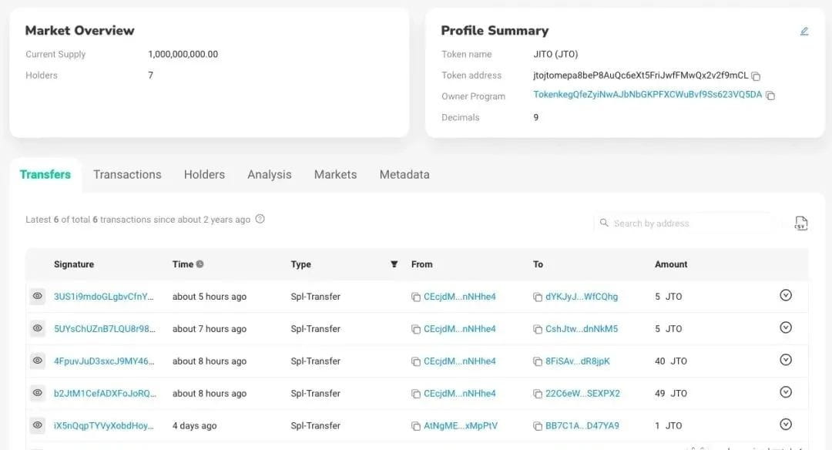Screen dimensions: 832x450
Task: Copy the AtNgME...xMpPtV sender address
Action: point(416,426)
